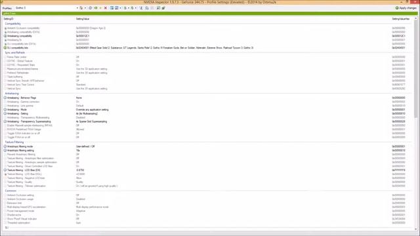Collapse the Compatibility settings group
Viewport: 420px width, 236px height.
[x=12, y=24]
